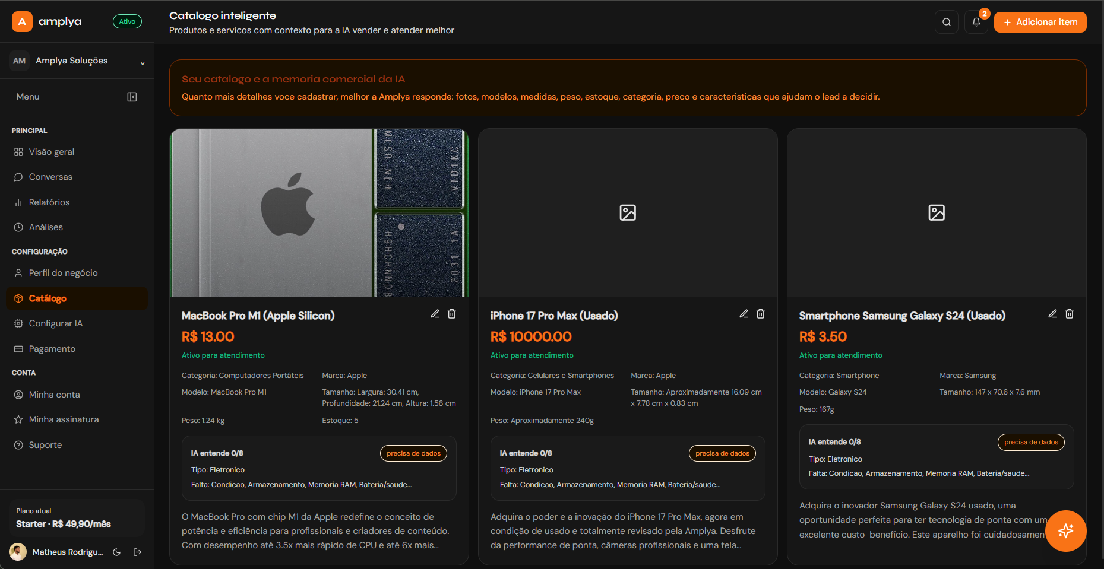
Task: Click "Categoria: Celulares e Smartphones" text
Action: tap(552, 376)
